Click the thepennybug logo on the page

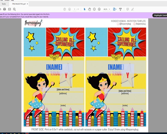34,23
